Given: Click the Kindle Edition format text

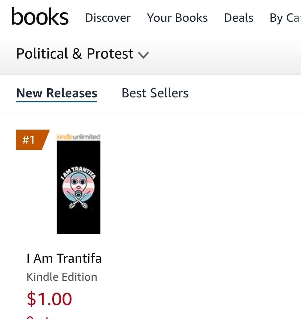Looking at the screenshot, I should [x=62, y=277].
